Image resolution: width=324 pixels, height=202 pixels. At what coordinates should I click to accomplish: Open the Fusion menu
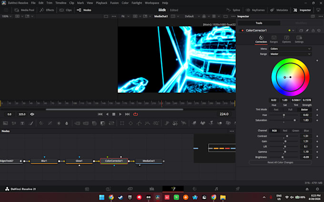click(x=114, y=3)
